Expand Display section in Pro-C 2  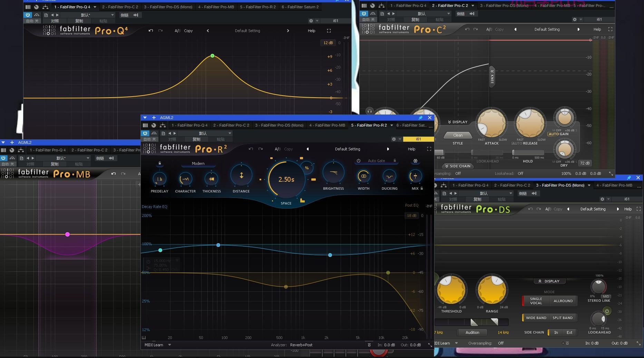coord(458,122)
